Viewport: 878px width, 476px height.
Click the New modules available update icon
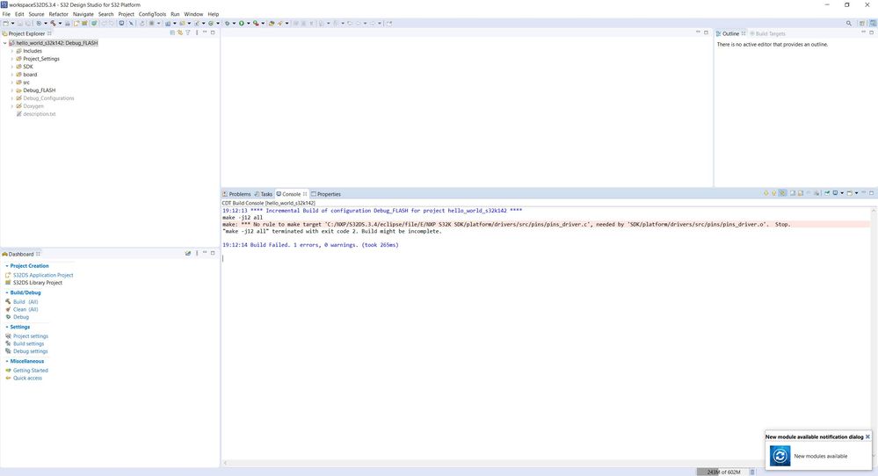click(x=780, y=456)
